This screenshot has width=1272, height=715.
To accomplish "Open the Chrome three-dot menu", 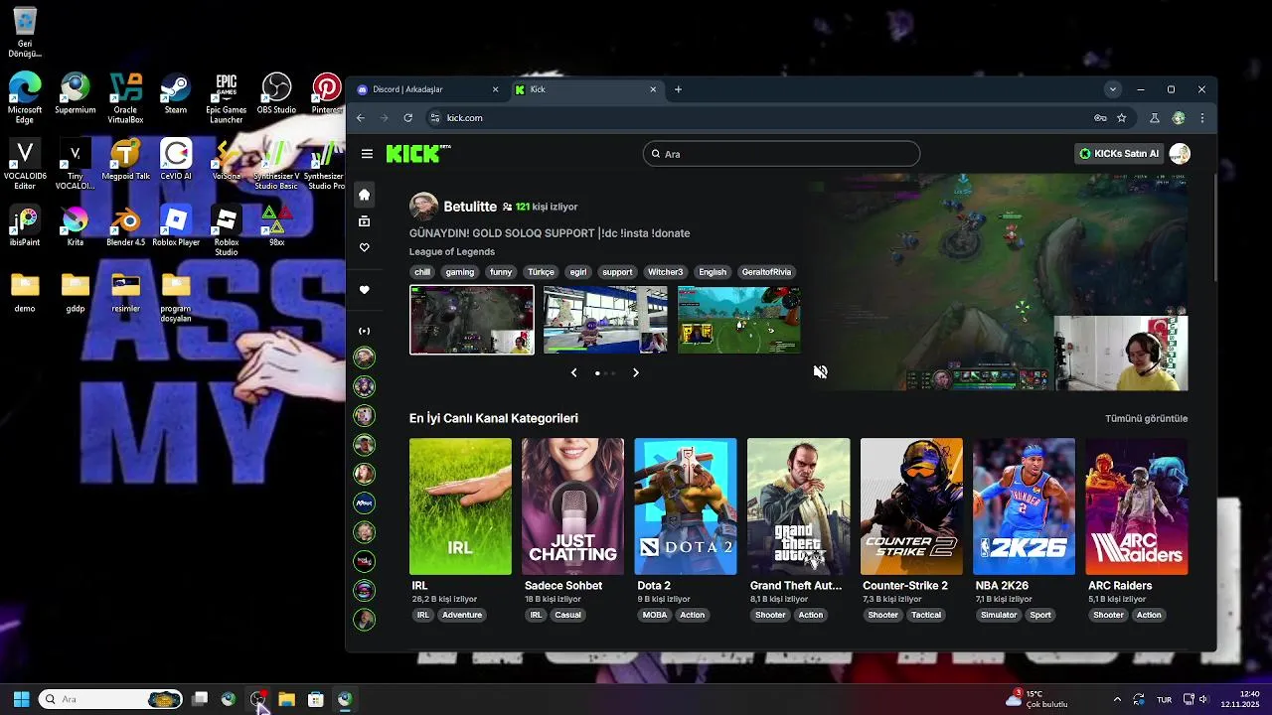I will (x=1201, y=117).
